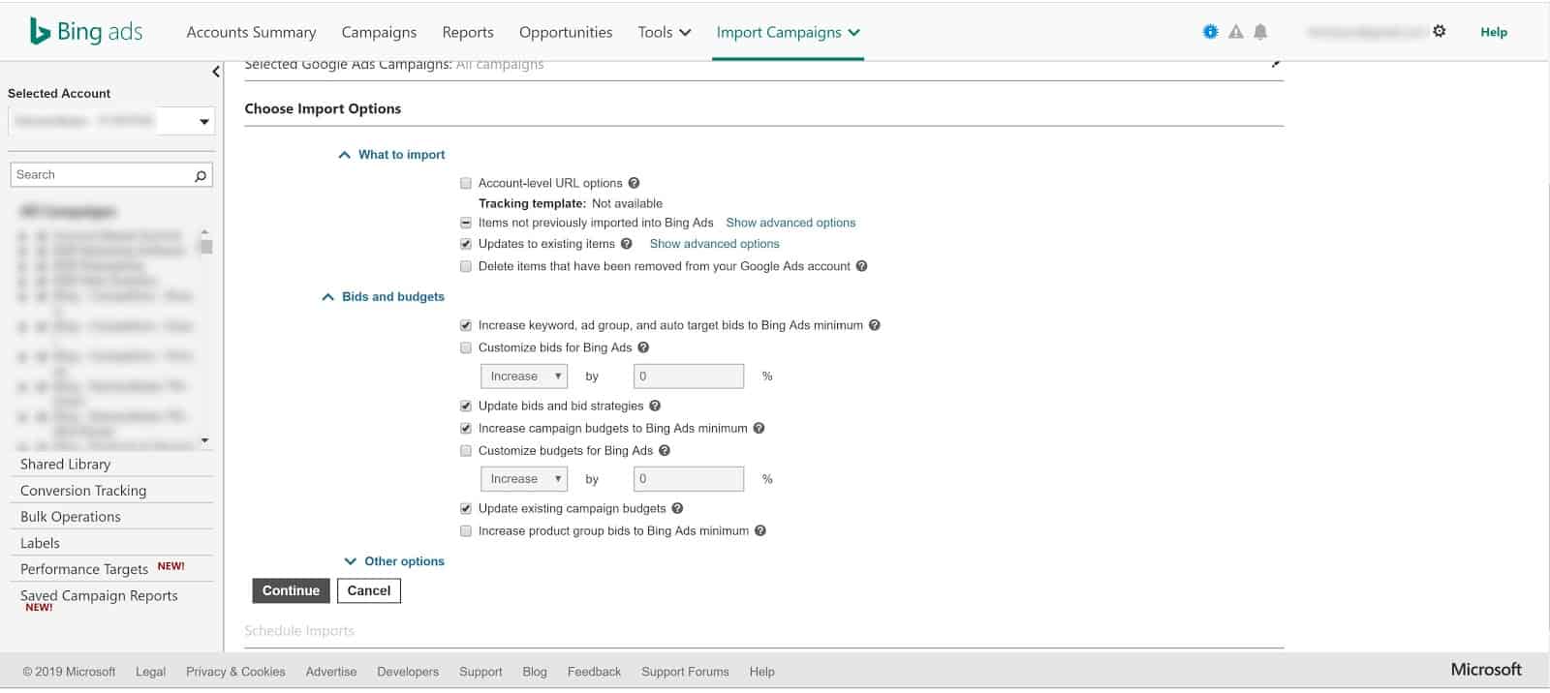Show help for Increase keyword bids minimum
The height and width of the screenshot is (693, 1550).
(x=874, y=325)
